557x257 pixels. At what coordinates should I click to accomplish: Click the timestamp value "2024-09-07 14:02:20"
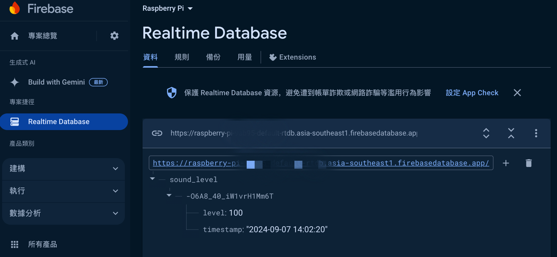287,230
